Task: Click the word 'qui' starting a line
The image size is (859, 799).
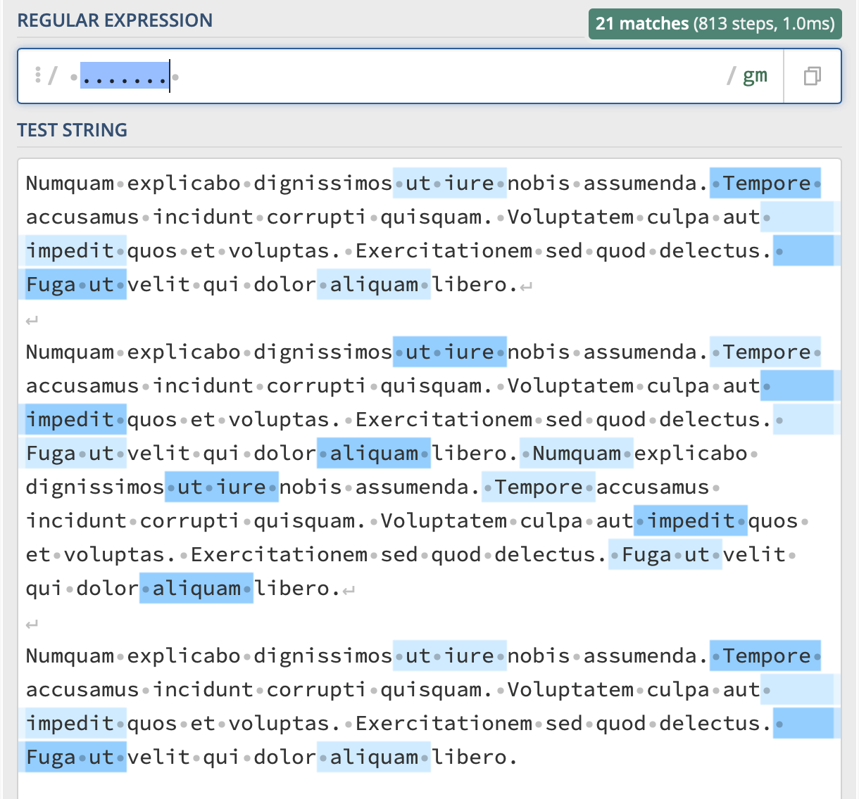Action: coord(44,589)
